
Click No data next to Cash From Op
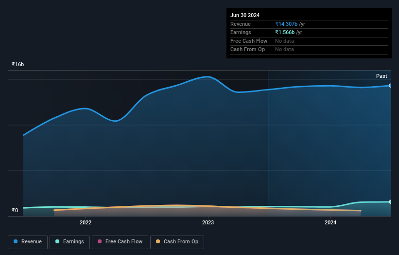click(284, 50)
